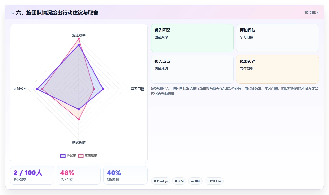329x195 pixels.
Task: Click the 路径雷达 label in the header
Action: click(x=312, y=12)
